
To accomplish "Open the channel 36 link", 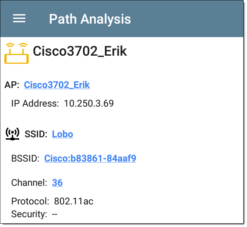I will (57, 182).
